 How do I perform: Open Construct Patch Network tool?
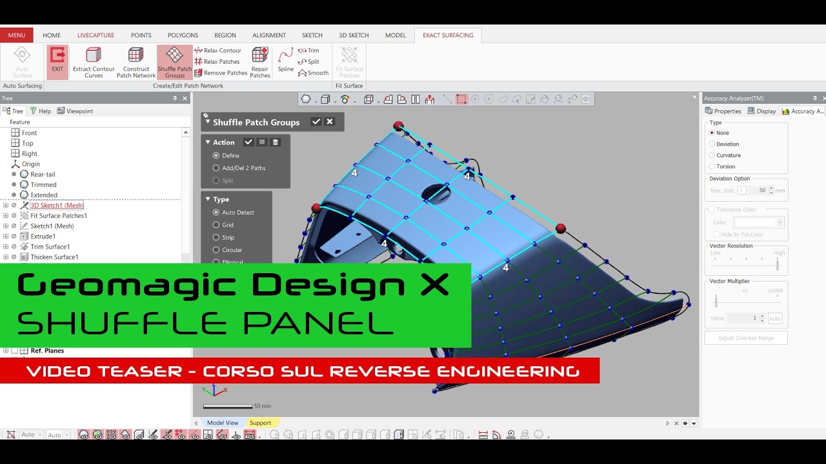pos(136,63)
